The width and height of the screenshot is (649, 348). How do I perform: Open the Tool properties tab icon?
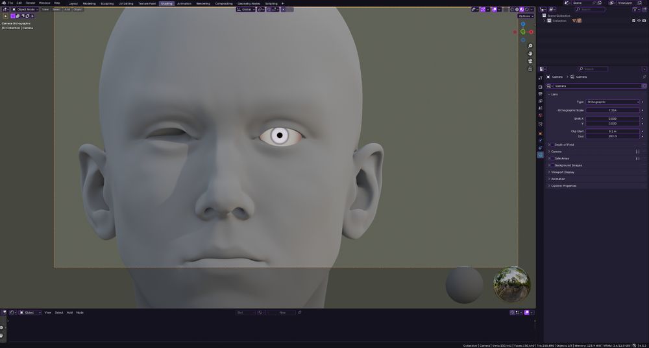point(540,78)
